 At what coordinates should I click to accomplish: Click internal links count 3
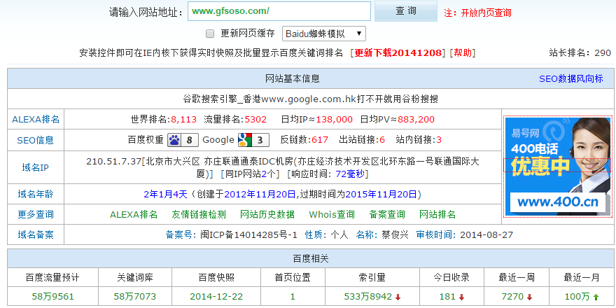[439, 140]
